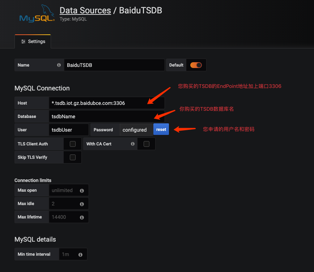The width and height of the screenshot is (314, 272).
Task: Click the info icon for Min time interval
Action: (80, 255)
